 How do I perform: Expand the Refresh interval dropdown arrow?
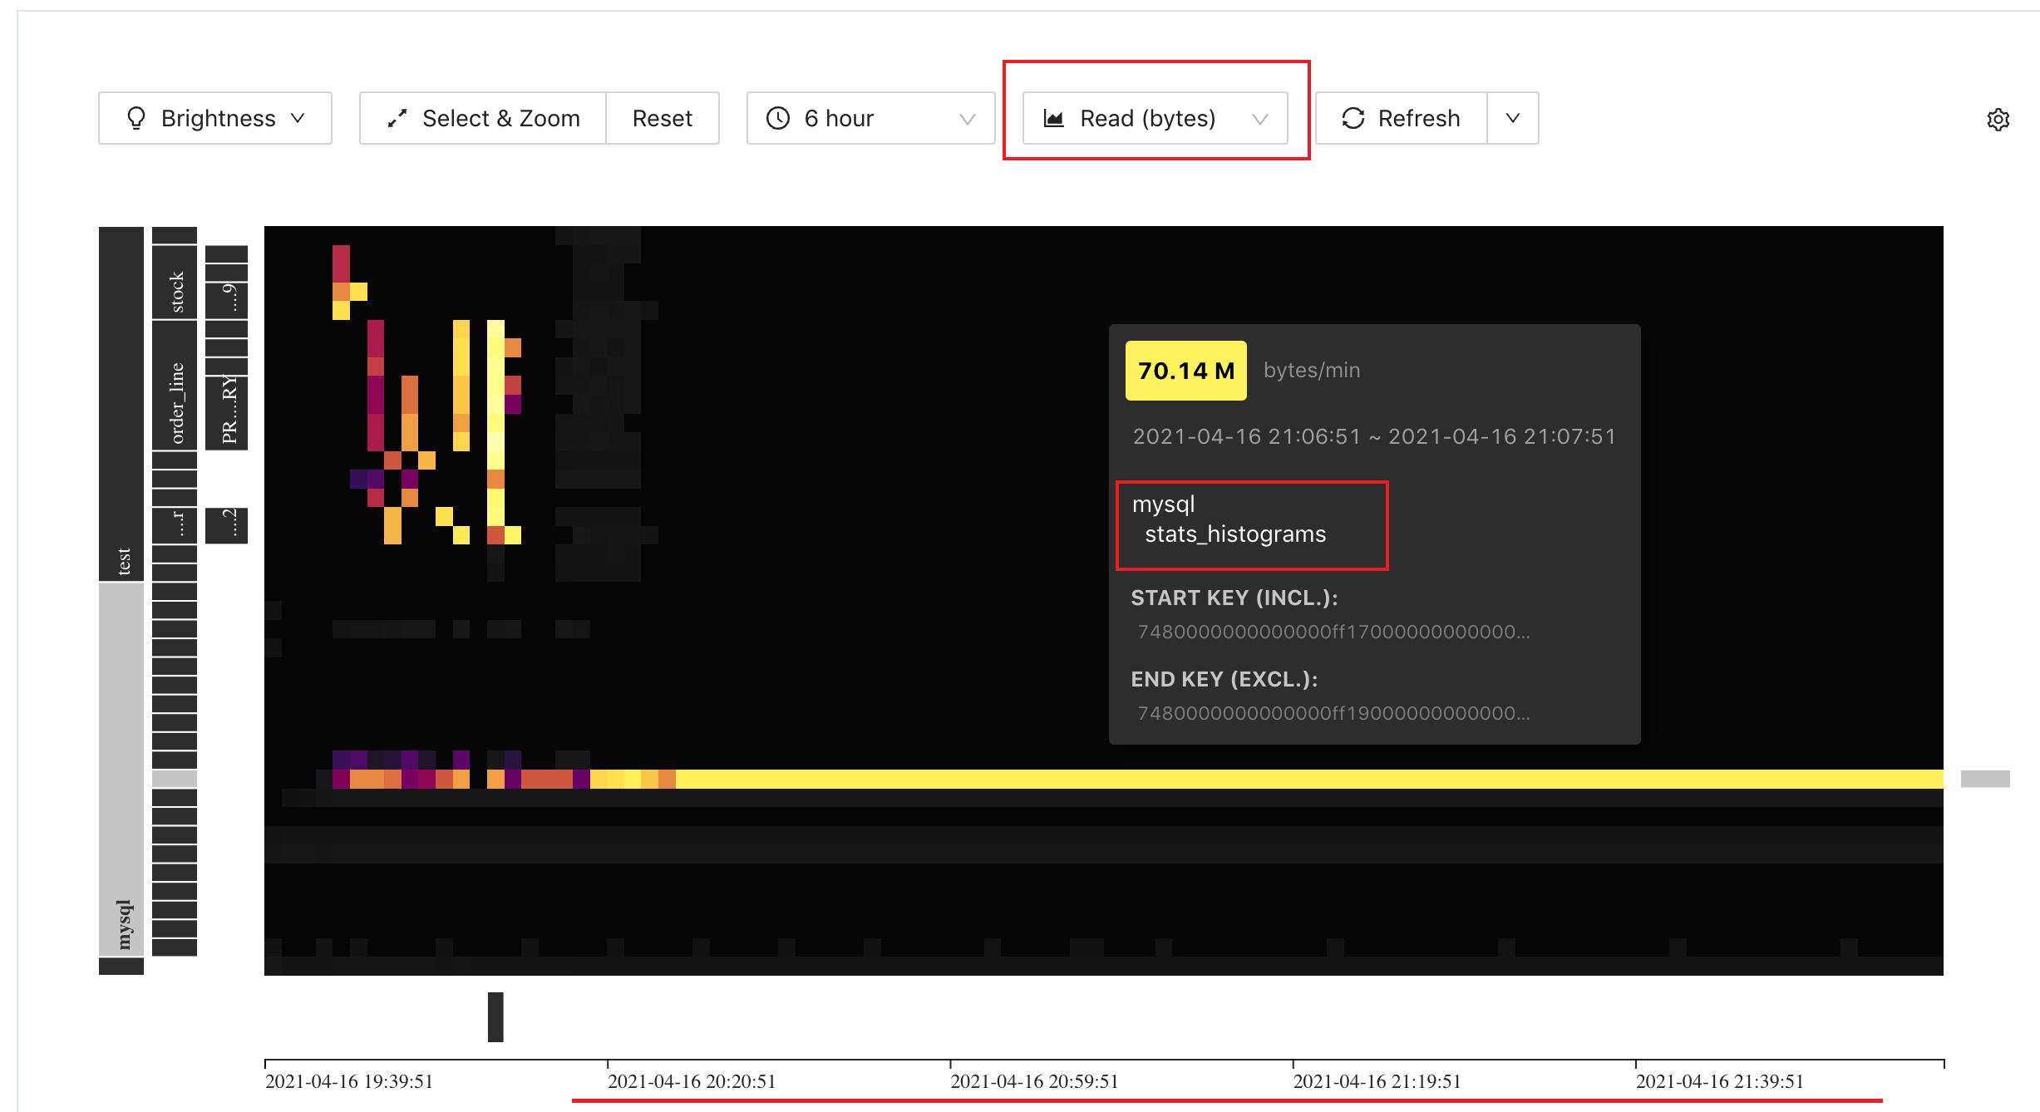pyautogui.click(x=1512, y=118)
